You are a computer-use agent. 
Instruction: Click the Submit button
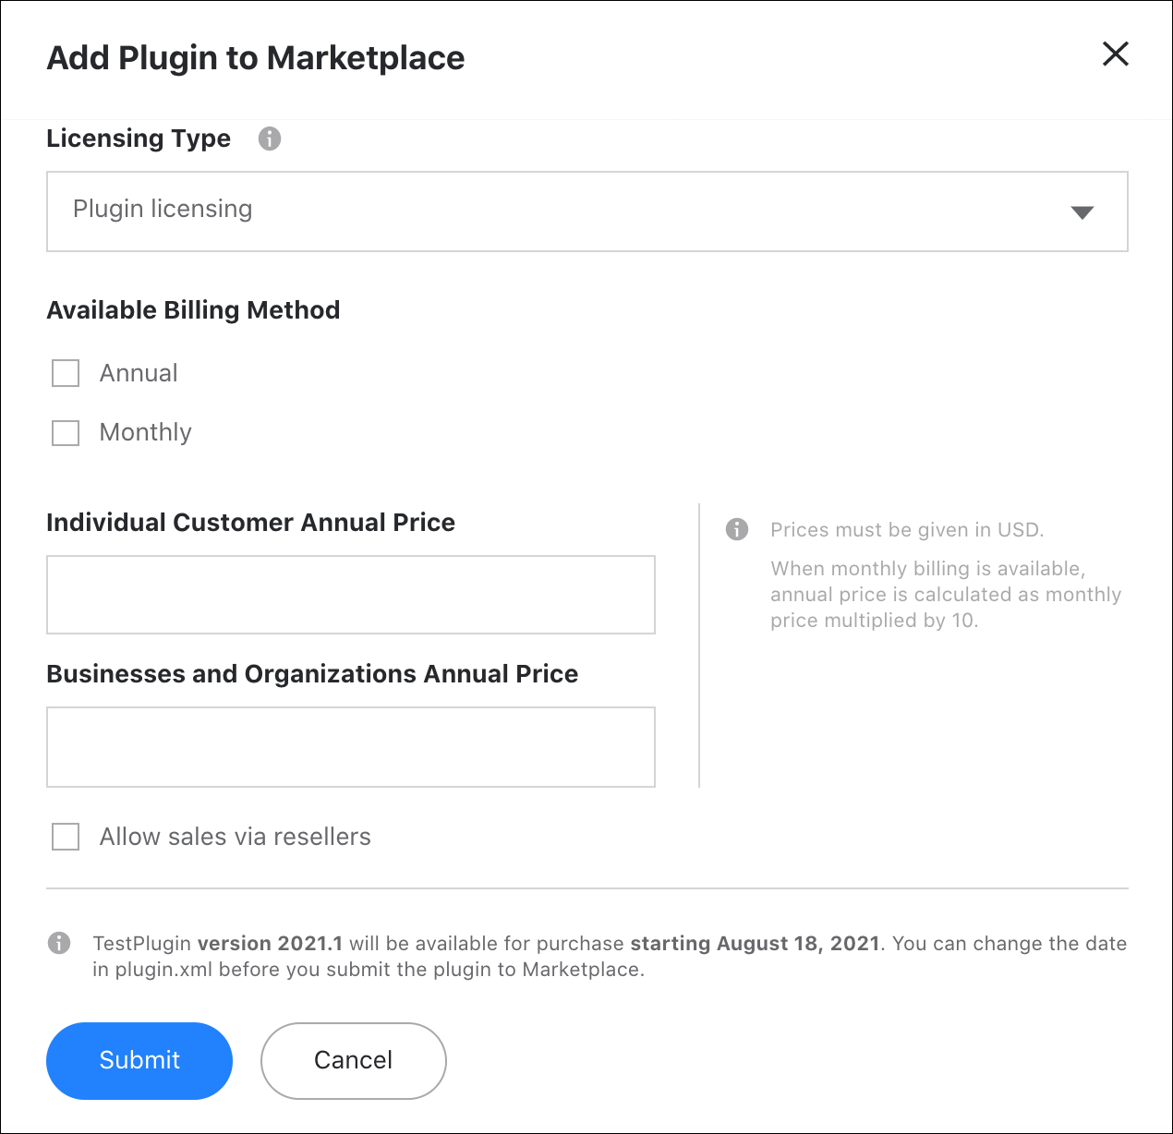[x=139, y=1060]
